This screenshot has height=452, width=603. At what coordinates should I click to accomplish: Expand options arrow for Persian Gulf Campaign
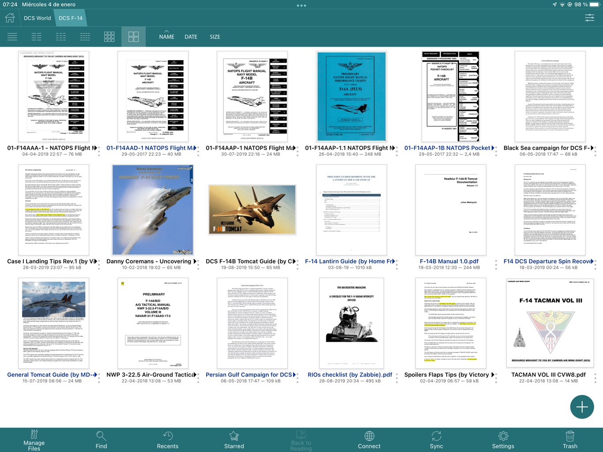(294, 375)
